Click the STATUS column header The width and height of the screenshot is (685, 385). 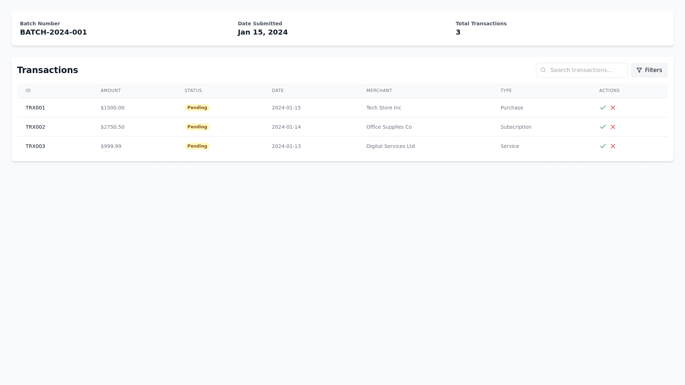(193, 91)
